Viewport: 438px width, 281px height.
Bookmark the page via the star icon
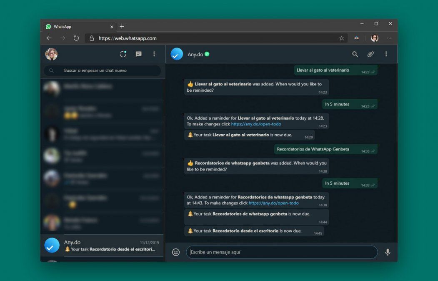coord(341,38)
